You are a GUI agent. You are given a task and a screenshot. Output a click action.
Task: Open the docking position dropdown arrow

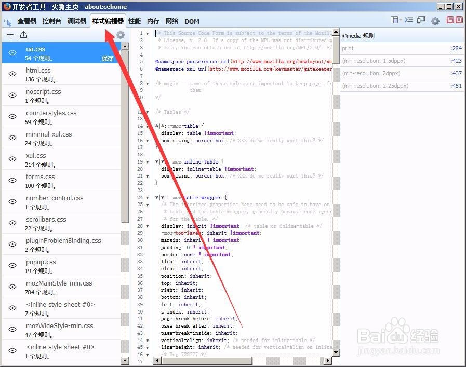pyautogui.click(x=401, y=21)
